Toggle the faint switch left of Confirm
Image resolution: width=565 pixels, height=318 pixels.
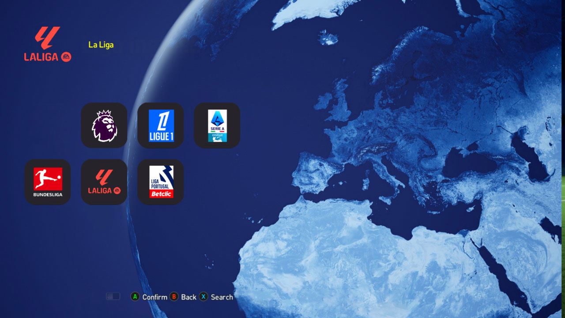click(x=113, y=296)
